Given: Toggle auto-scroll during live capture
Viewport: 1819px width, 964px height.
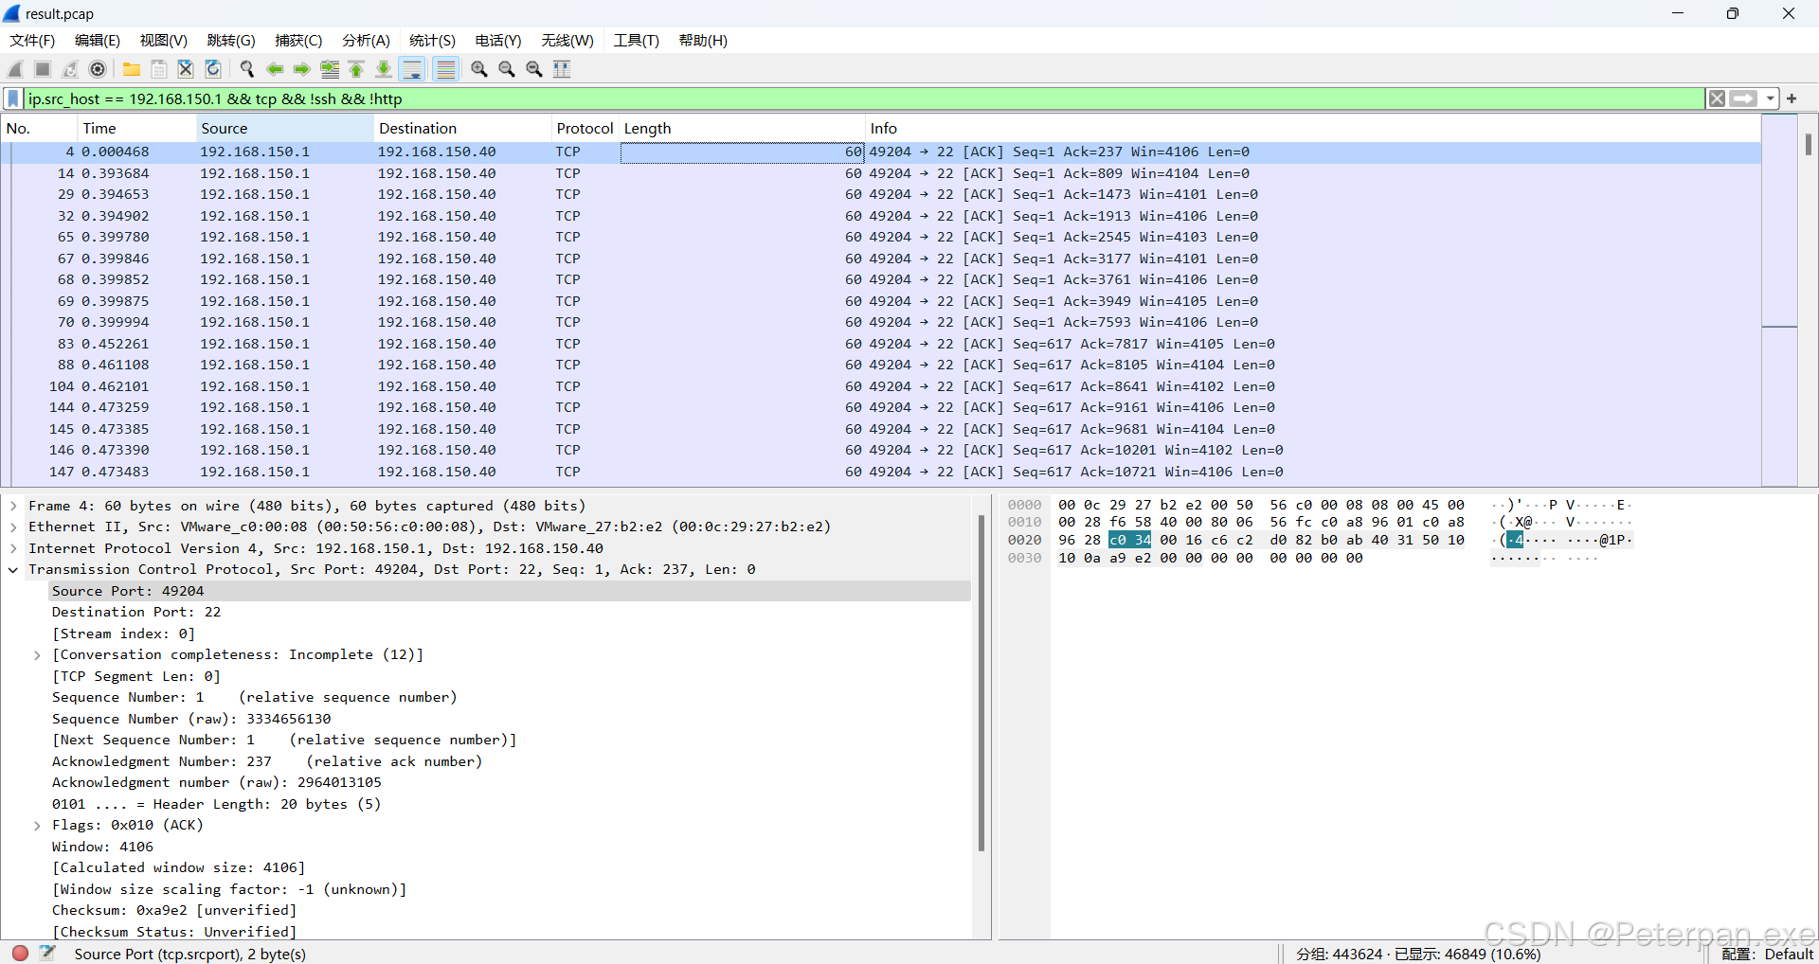Looking at the screenshot, I should [412, 69].
